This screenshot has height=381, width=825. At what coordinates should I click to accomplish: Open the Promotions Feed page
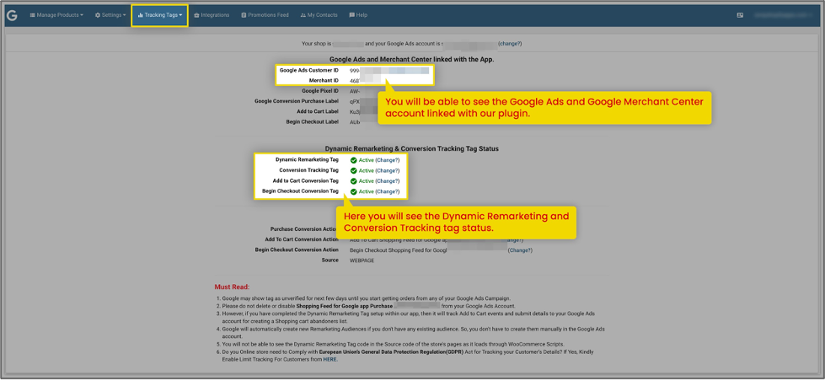tap(265, 15)
